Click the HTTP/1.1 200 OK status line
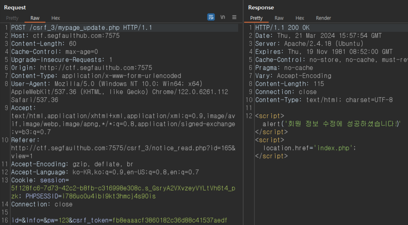408x225 pixels. click(x=282, y=28)
